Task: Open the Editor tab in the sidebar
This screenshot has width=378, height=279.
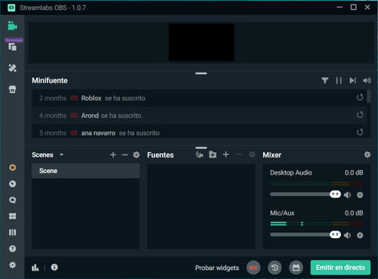Action: tap(12, 26)
